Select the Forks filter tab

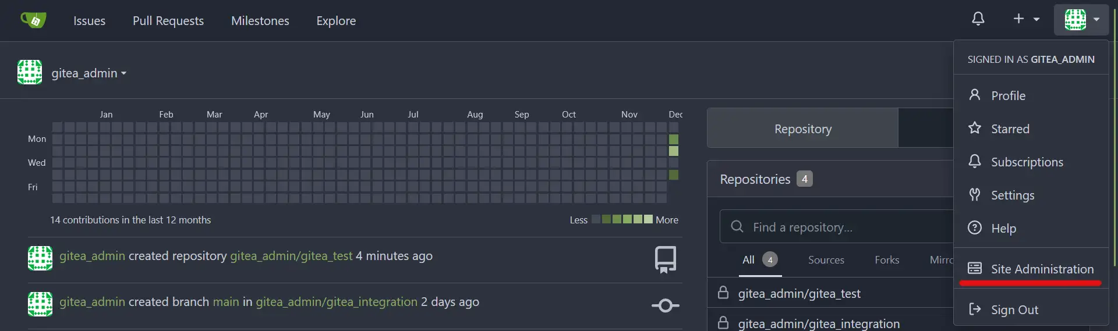coord(887,260)
